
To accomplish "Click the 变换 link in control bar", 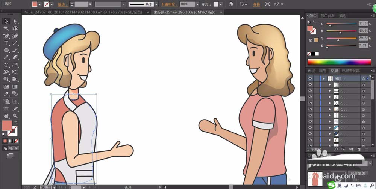I will coord(256,4).
